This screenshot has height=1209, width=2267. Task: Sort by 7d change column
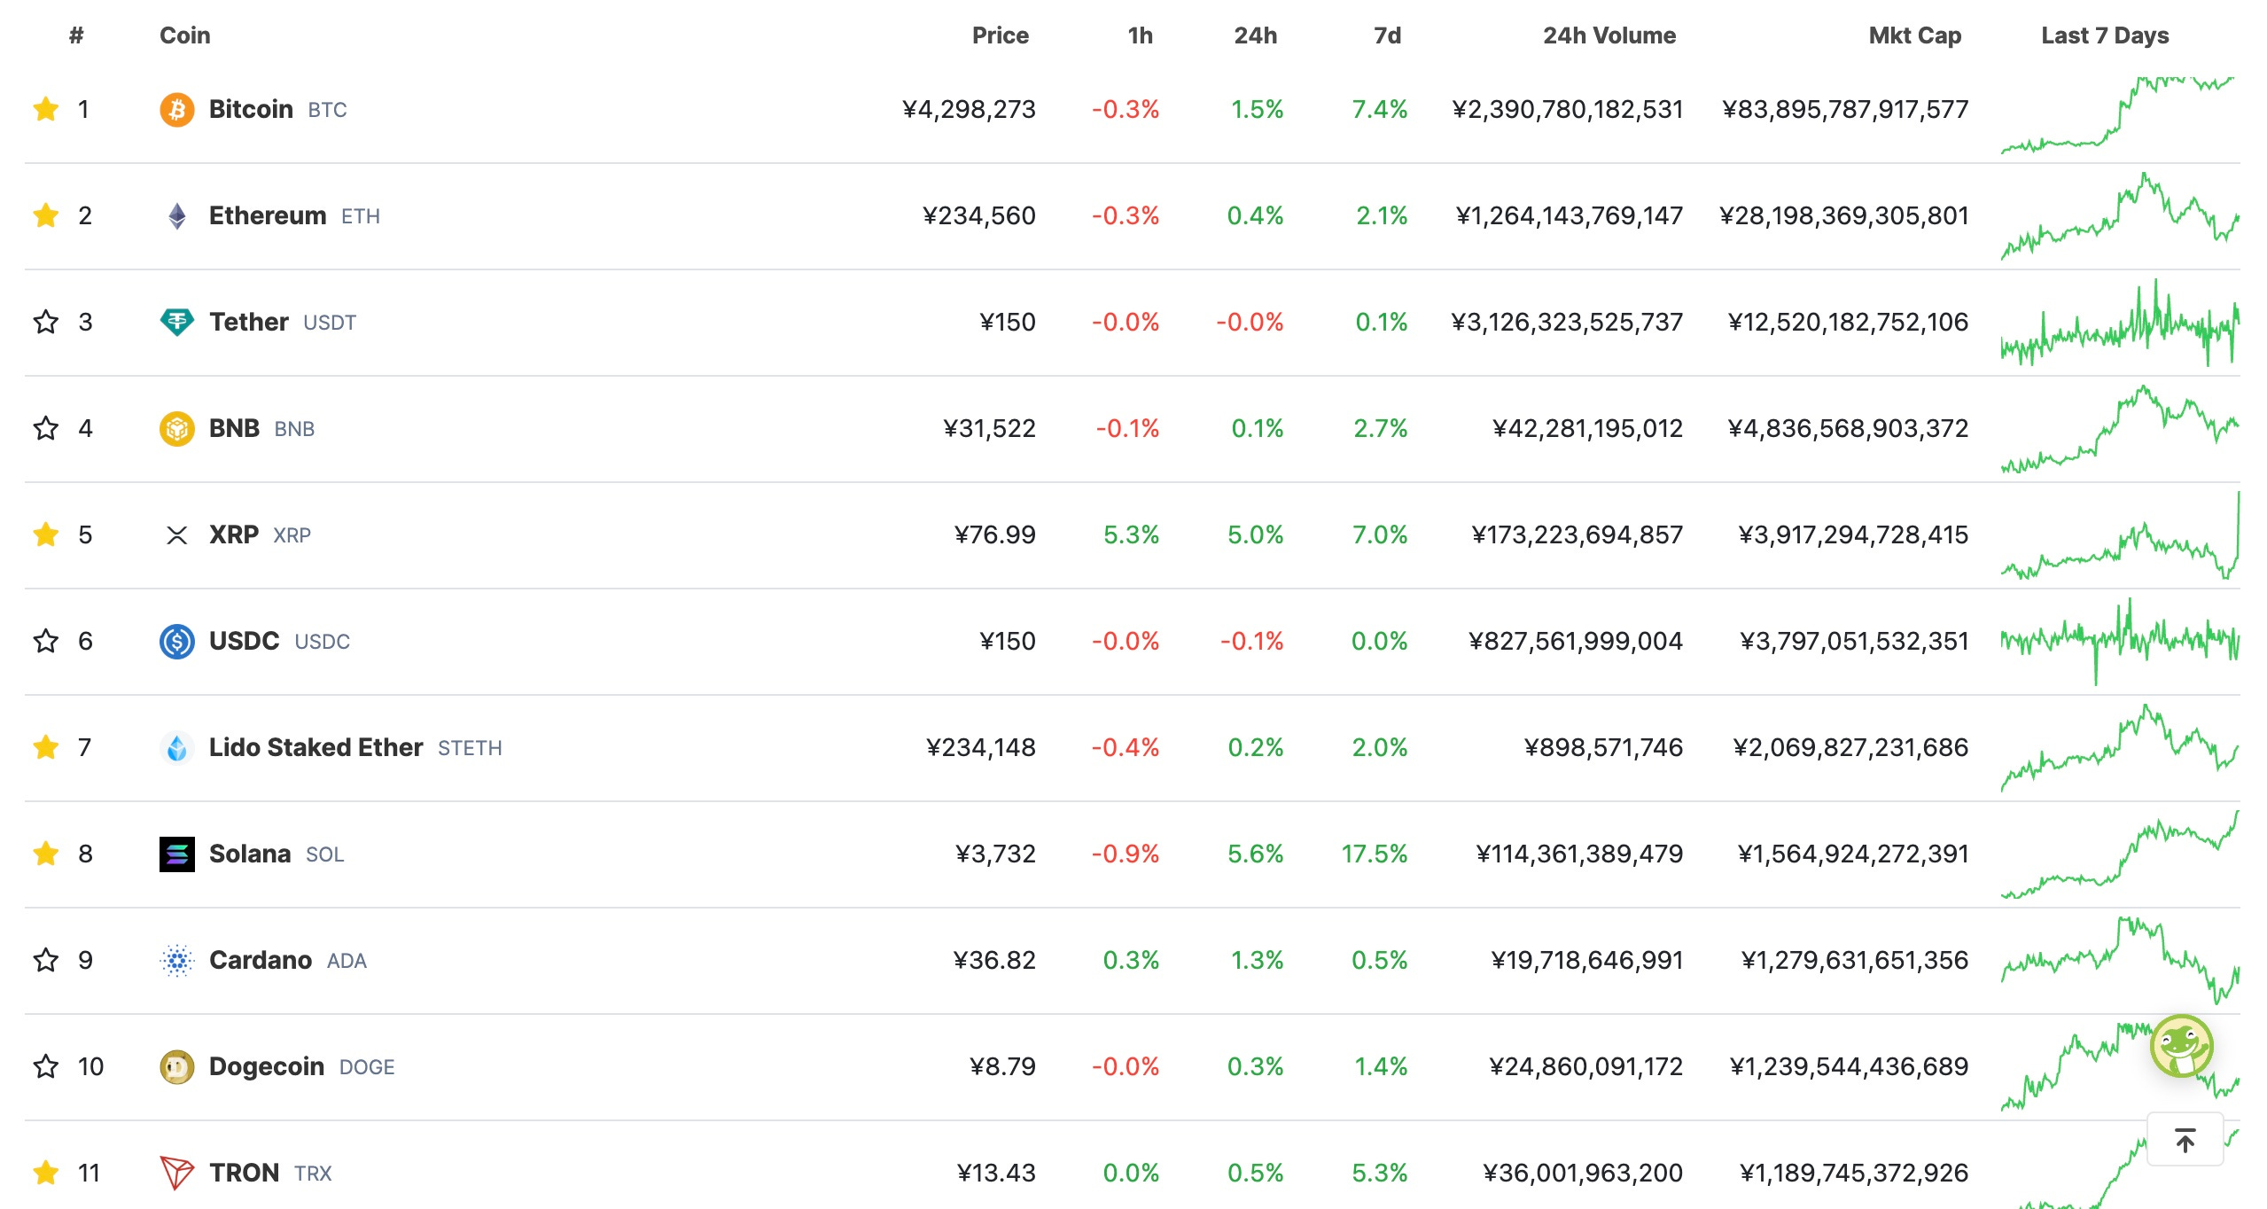tap(1388, 35)
